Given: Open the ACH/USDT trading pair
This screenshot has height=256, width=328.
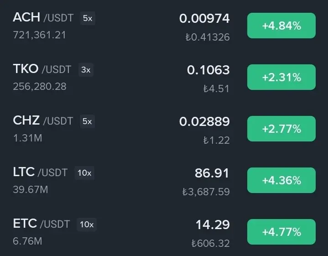Looking at the screenshot, I should coord(43,18).
